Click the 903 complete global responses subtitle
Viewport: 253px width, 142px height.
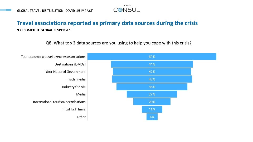click(x=44, y=30)
